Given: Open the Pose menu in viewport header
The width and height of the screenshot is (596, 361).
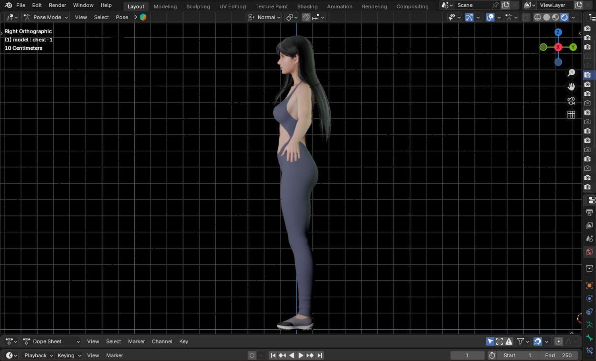Looking at the screenshot, I should coord(122,17).
